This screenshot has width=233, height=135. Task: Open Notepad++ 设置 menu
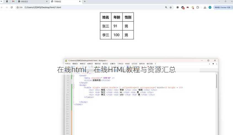click(113, 64)
